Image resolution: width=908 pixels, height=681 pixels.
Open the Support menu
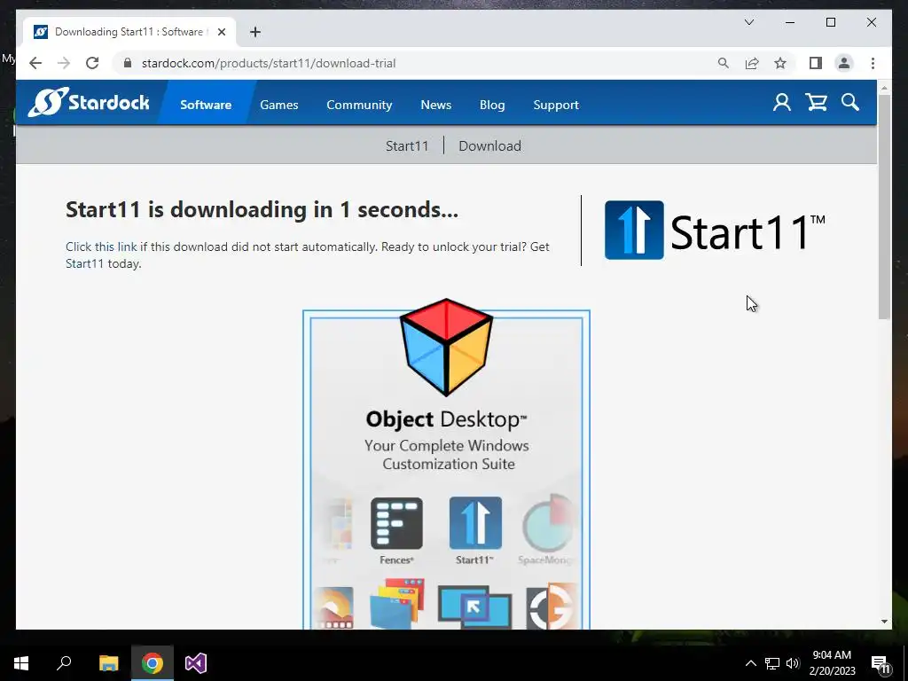tap(556, 105)
